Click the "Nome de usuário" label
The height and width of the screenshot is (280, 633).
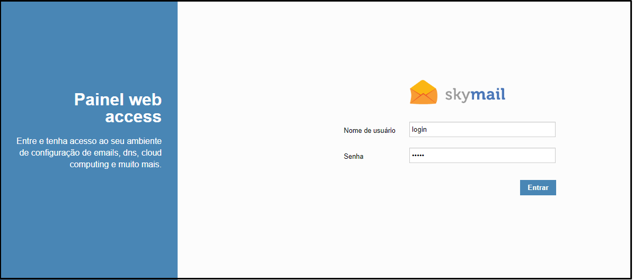(370, 130)
